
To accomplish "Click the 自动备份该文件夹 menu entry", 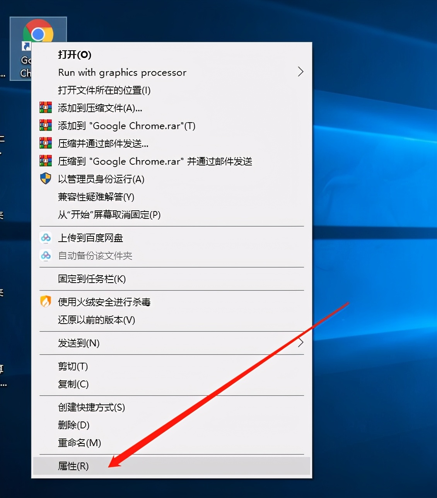I will (x=172, y=256).
